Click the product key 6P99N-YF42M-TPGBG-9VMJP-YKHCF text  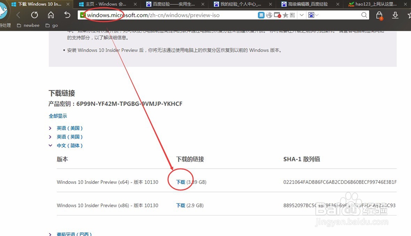(x=129, y=104)
